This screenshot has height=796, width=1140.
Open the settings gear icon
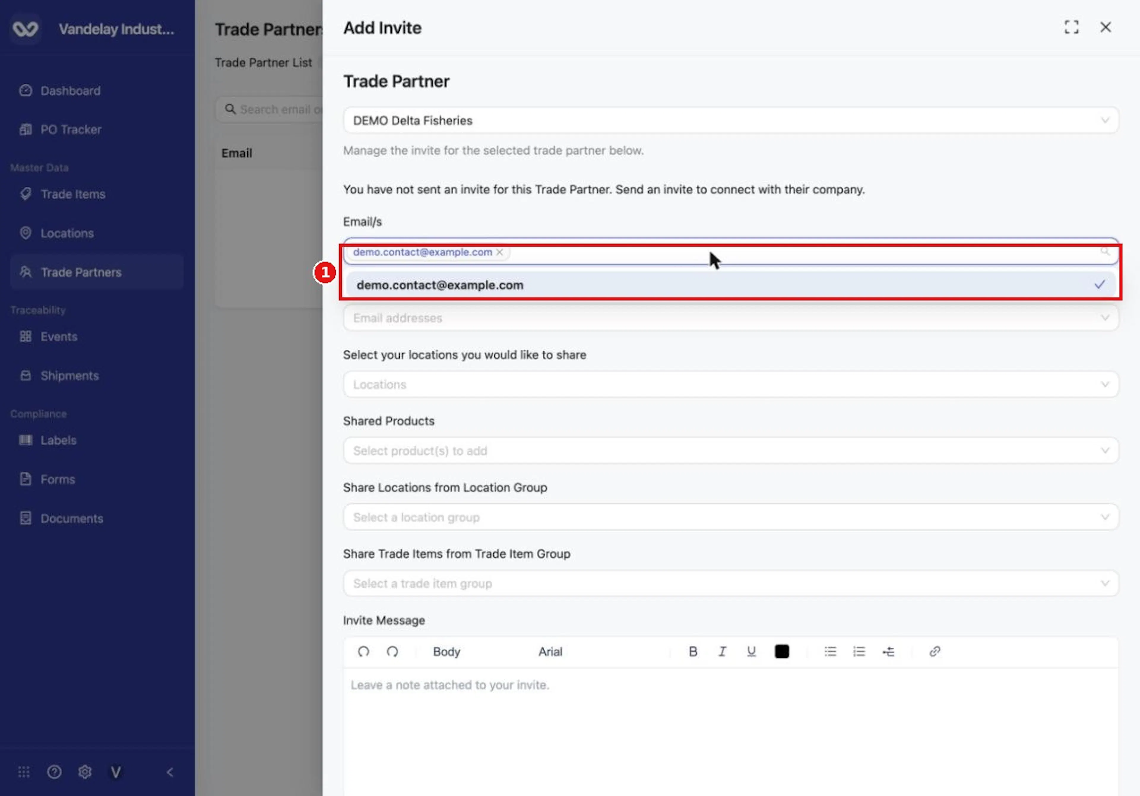pyautogui.click(x=85, y=772)
